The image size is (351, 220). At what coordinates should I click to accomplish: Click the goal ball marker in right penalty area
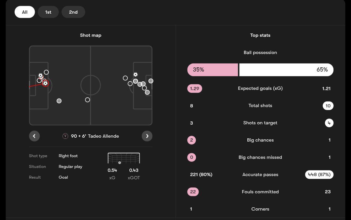pos(136,75)
